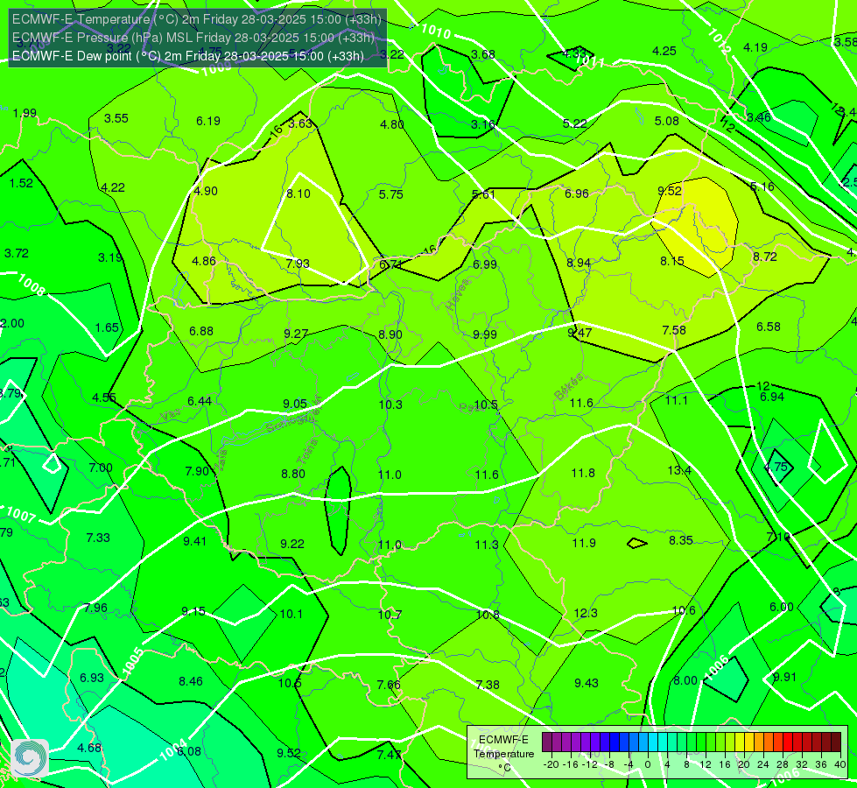Click the 8.10 value on the map

[x=299, y=193]
